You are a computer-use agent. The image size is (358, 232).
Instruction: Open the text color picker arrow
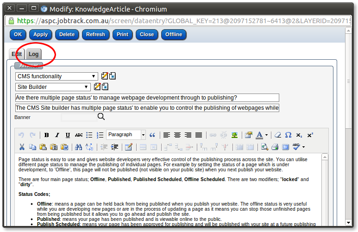pos(266,135)
